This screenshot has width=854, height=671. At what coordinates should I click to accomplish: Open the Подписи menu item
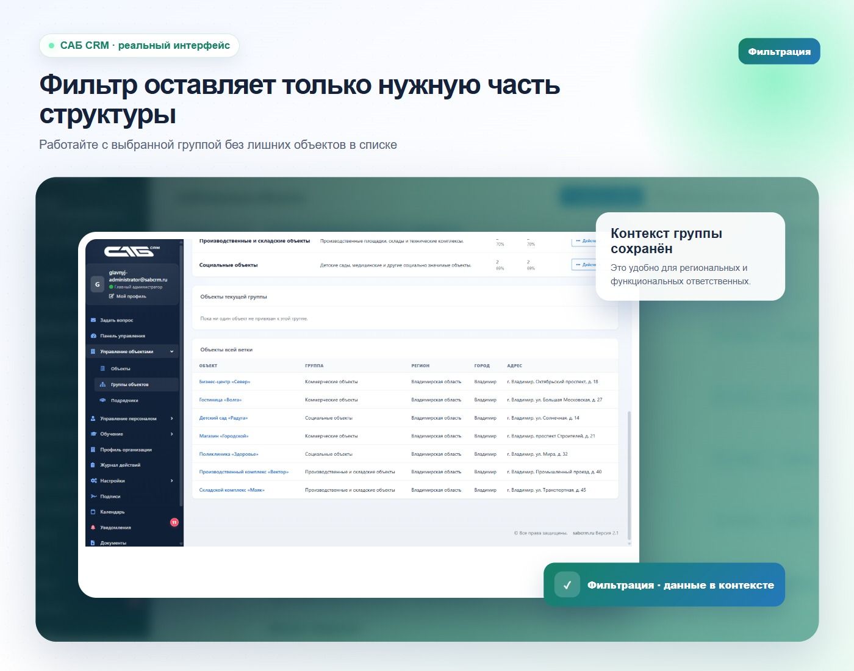click(110, 497)
